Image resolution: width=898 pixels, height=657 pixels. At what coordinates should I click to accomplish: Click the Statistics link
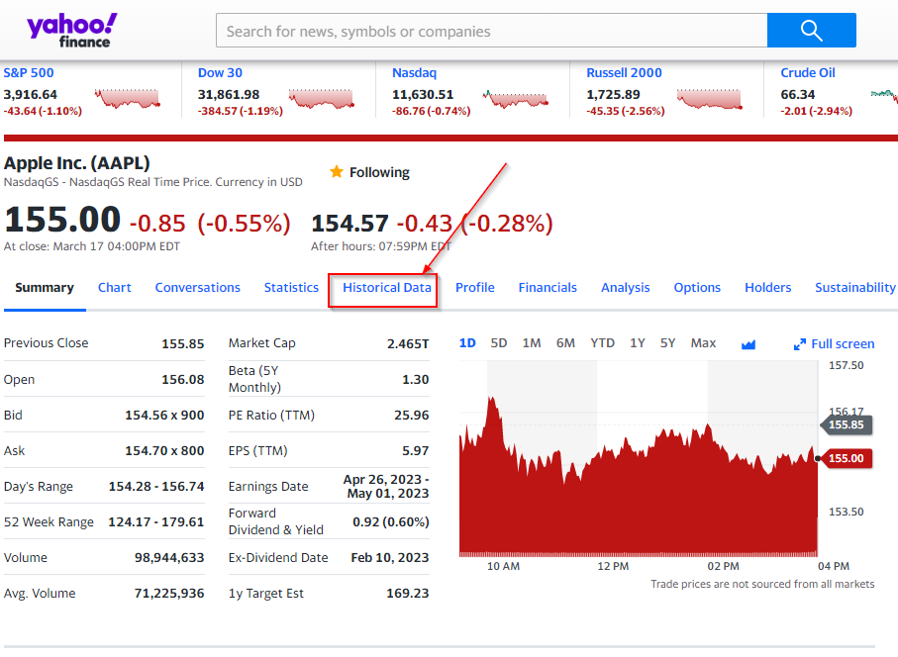[291, 288]
